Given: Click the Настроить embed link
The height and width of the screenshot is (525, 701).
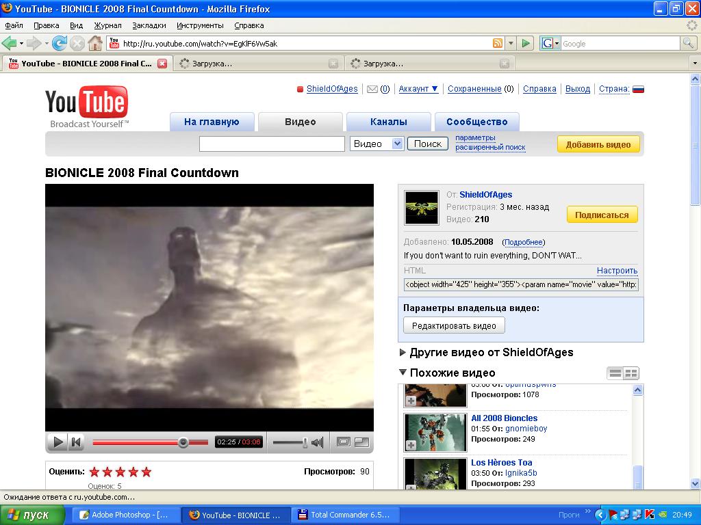Looking at the screenshot, I should click(x=617, y=271).
